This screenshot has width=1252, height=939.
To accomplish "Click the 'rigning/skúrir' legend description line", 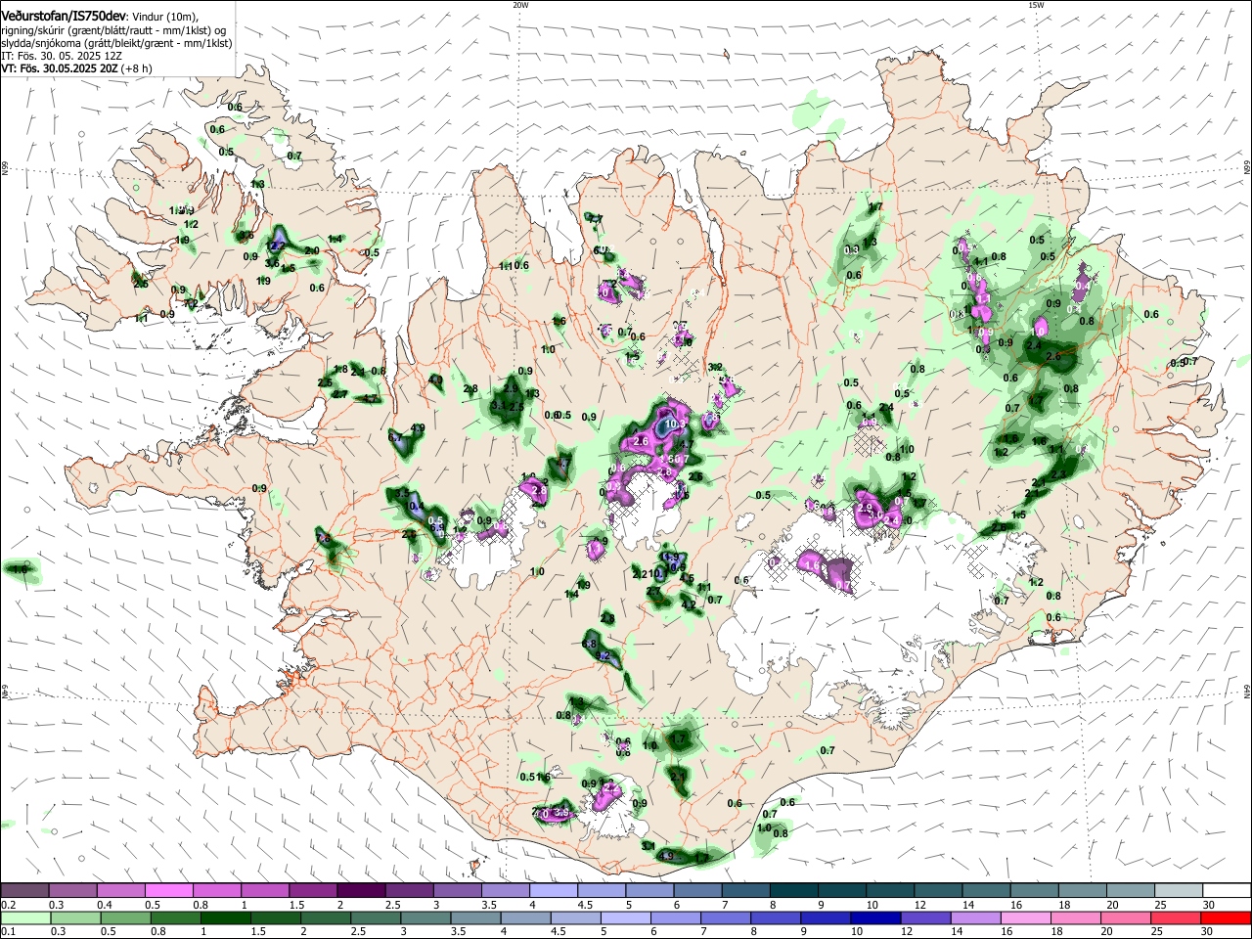I will tap(113, 30).
